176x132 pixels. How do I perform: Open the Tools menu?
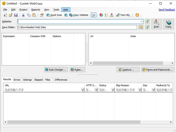click(56, 10)
